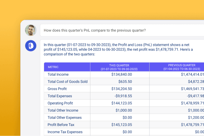Click the Total Expenses row label
Image resolution: width=204 pixels, height=136 pixels.
coord(60,96)
